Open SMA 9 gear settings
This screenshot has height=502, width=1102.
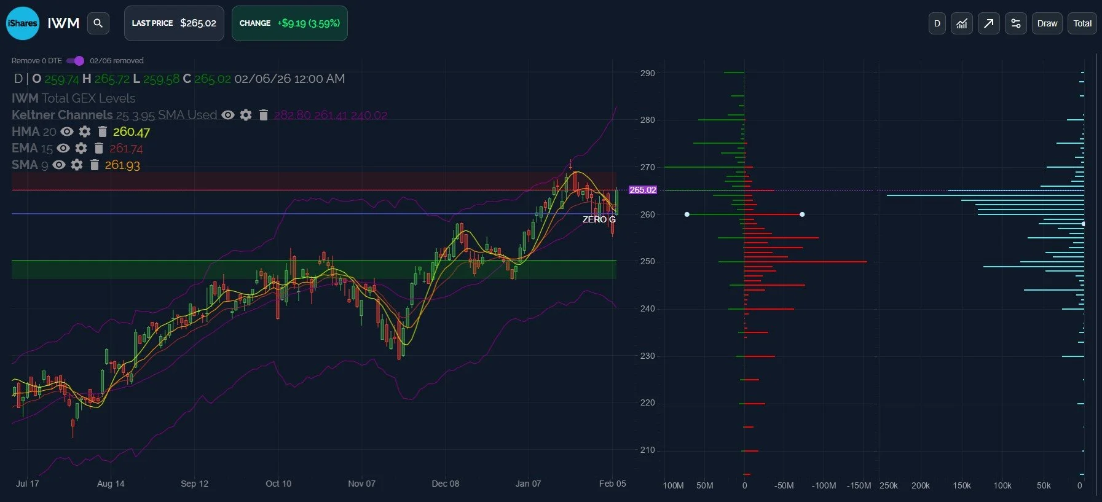pos(77,165)
